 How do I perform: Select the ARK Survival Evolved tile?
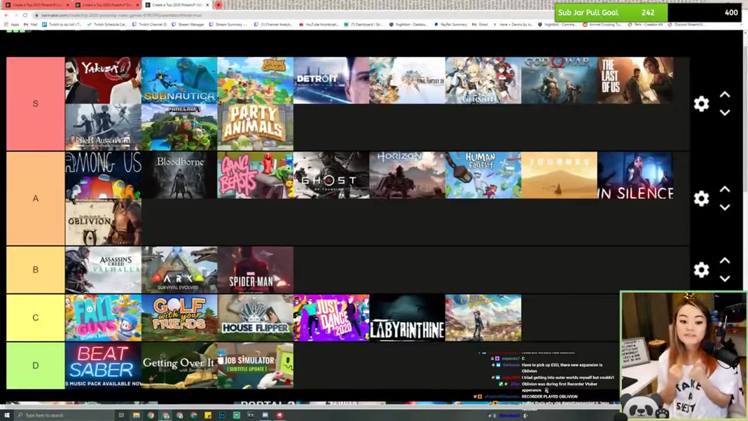[179, 270]
